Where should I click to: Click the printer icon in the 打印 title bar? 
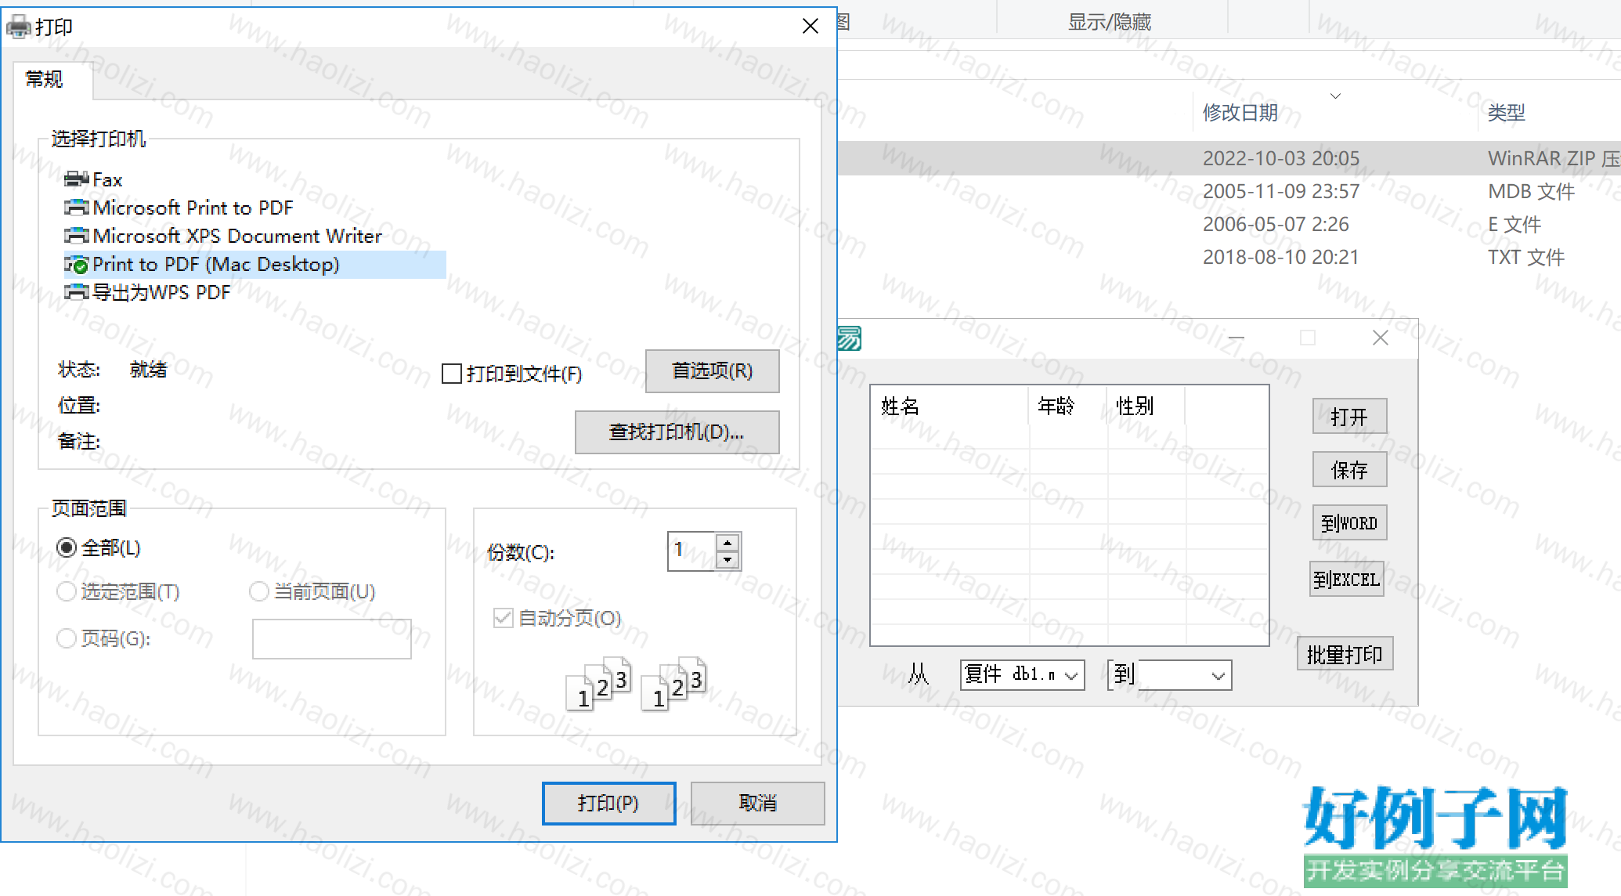coord(19,27)
